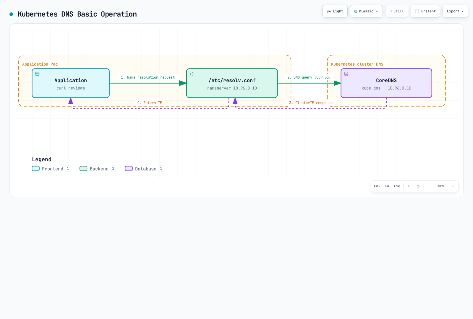Click the Backend legend color swatch

(x=83, y=169)
